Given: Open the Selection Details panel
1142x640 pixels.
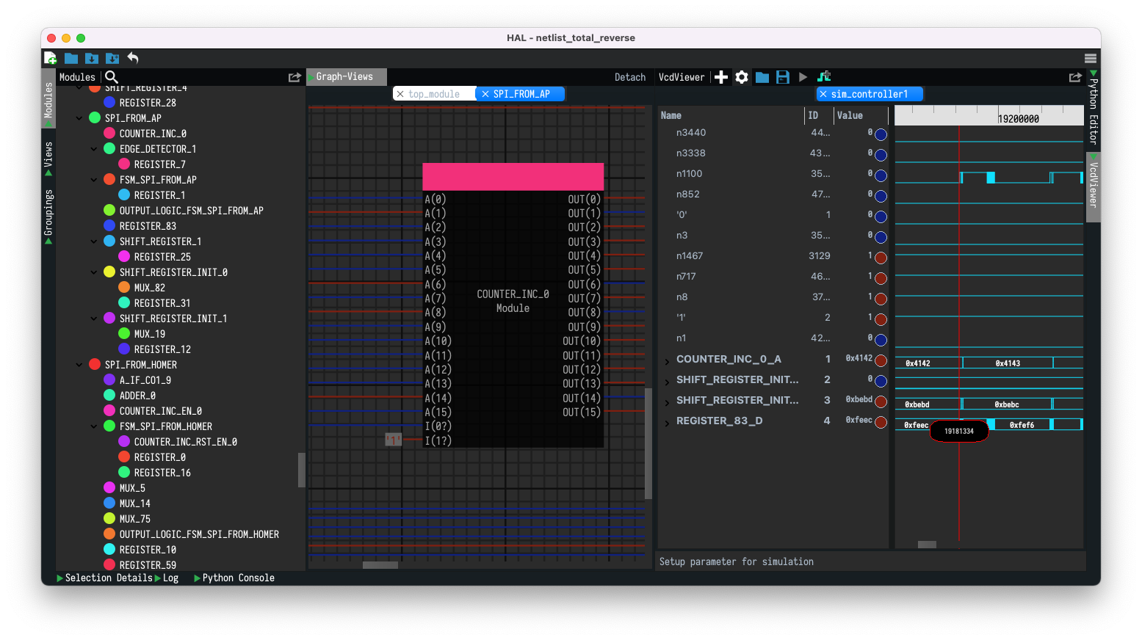Looking at the screenshot, I should click(108, 578).
